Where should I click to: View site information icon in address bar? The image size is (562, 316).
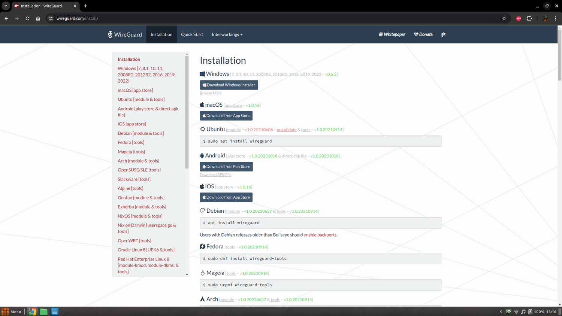[51, 18]
